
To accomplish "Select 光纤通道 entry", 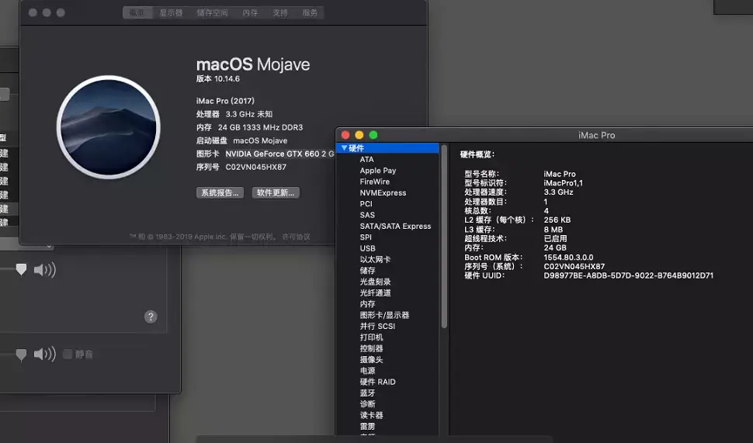I will click(375, 292).
